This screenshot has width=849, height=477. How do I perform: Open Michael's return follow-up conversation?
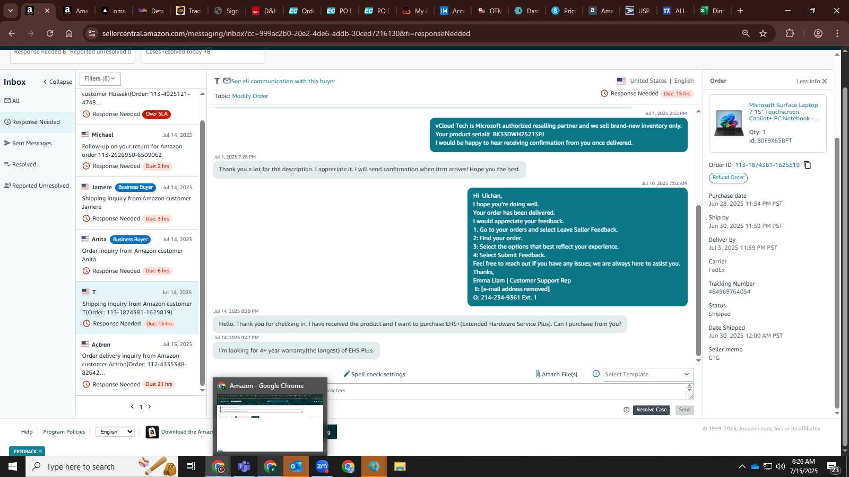137,151
